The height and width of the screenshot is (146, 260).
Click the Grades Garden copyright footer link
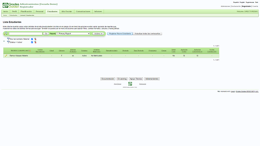(247, 91)
